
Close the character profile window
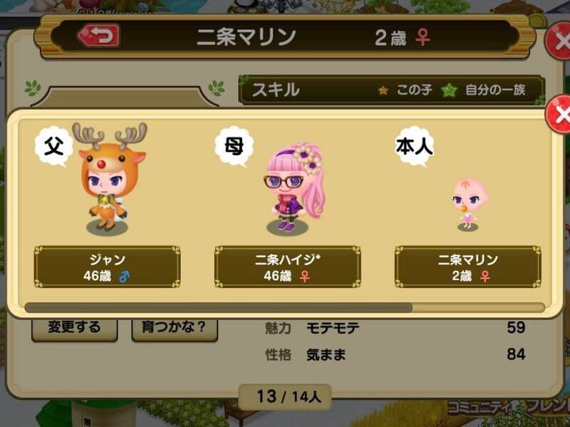559,41
